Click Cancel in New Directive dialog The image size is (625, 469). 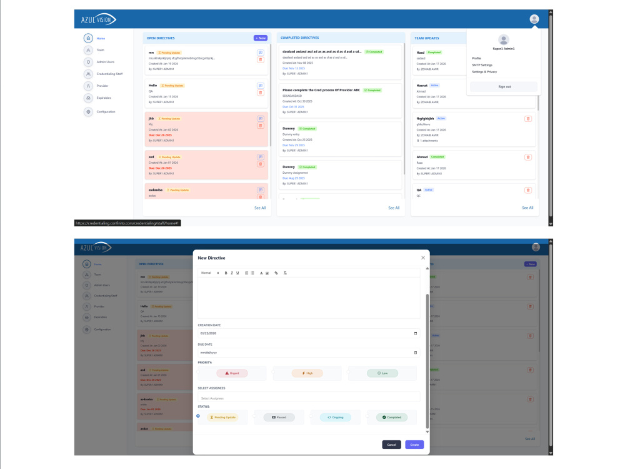coord(391,445)
